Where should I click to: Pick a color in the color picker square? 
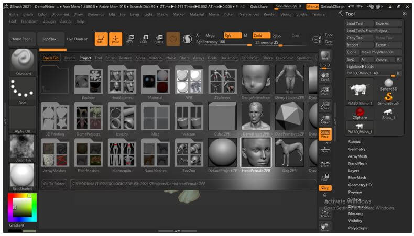21,207
